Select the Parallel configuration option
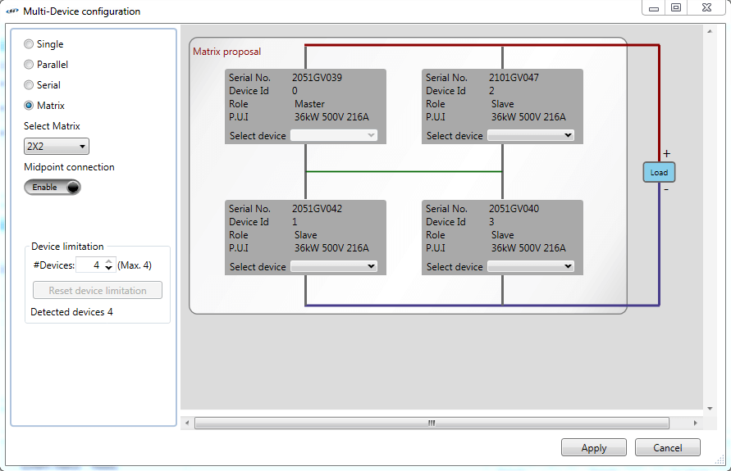 [x=30, y=65]
